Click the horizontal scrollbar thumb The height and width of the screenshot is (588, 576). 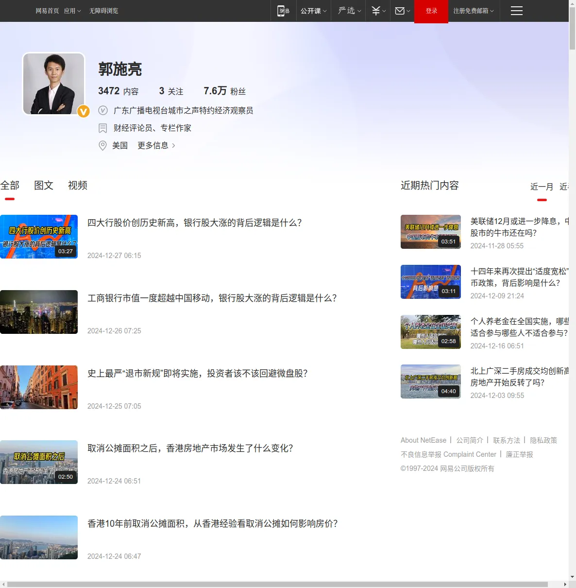point(277,584)
